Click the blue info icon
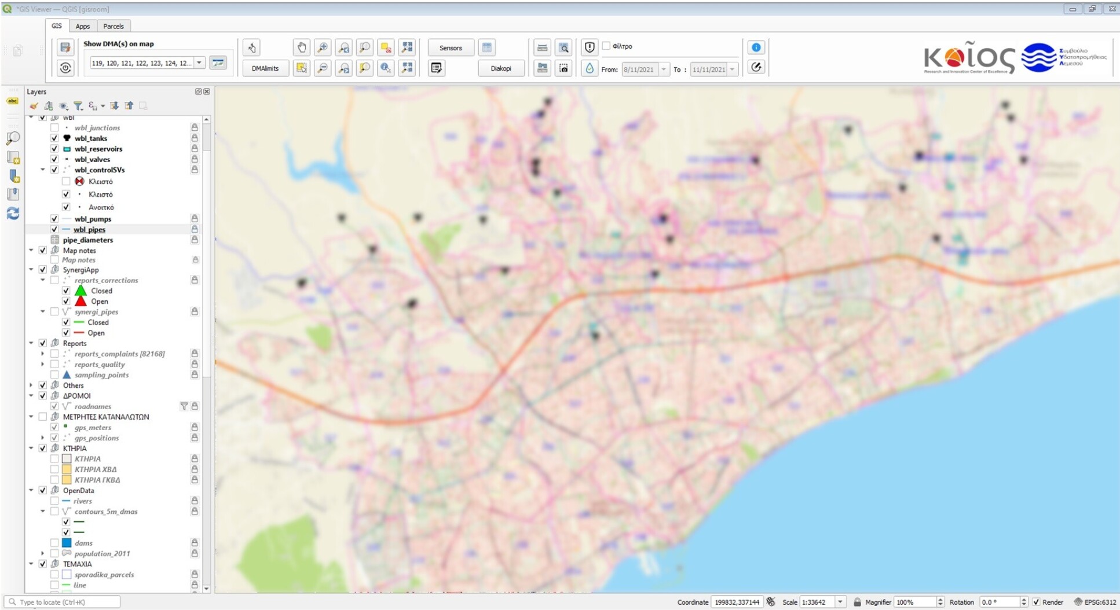The height and width of the screenshot is (610, 1120). (x=756, y=47)
